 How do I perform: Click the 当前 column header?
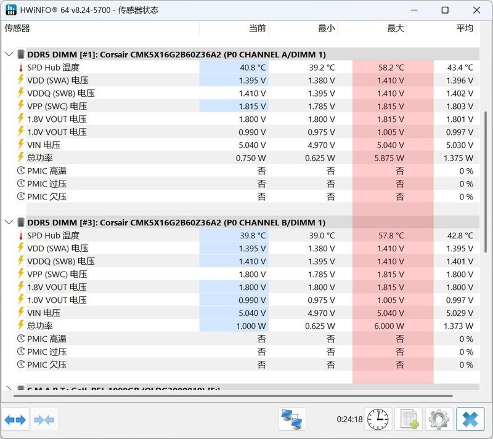[257, 28]
